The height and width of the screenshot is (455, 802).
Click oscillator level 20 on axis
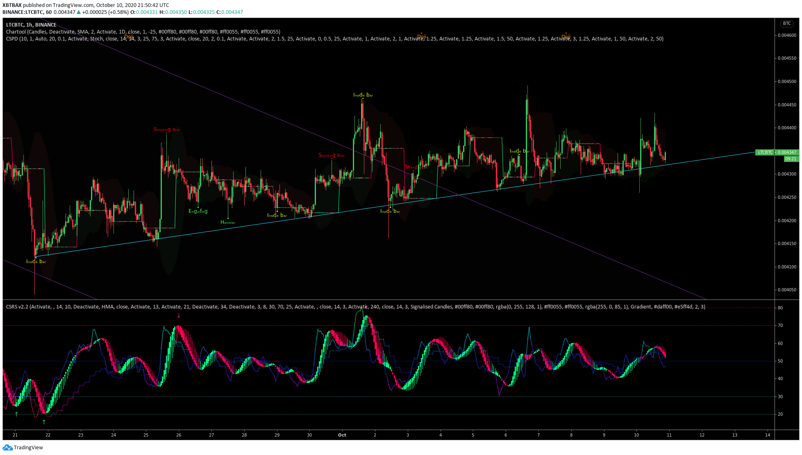click(x=780, y=414)
